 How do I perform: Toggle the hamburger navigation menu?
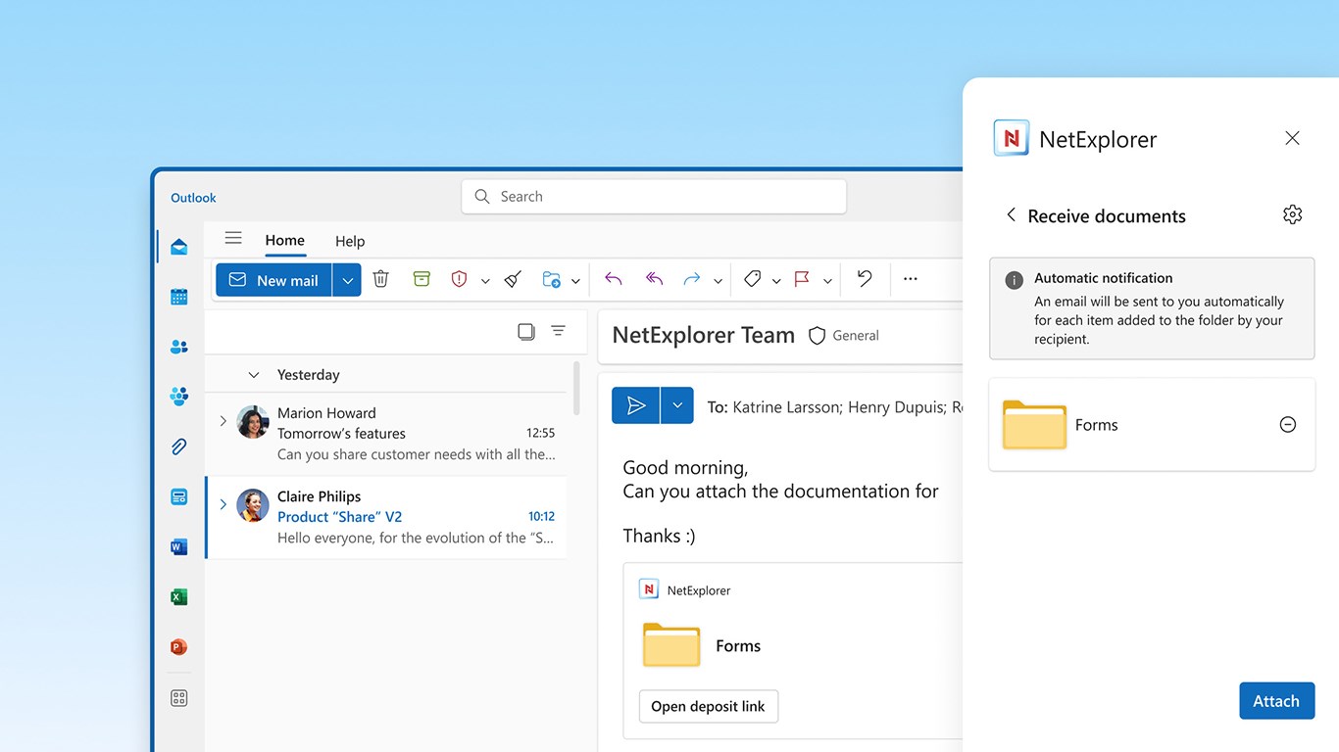point(233,238)
